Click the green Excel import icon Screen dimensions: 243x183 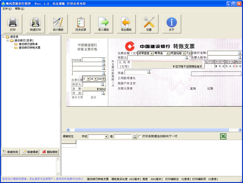(x=223, y=136)
